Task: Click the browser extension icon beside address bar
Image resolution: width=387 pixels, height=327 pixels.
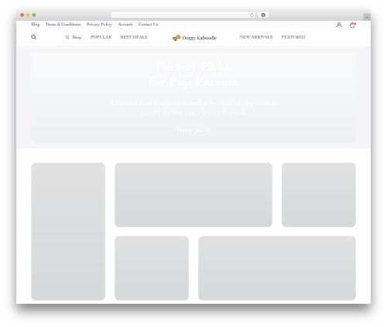Action: pos(263,15)
